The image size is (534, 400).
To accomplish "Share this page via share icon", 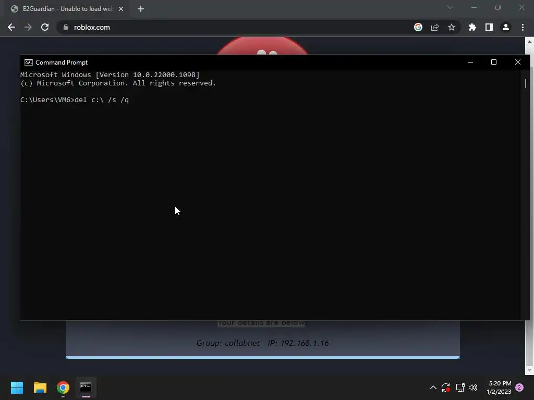I will coord(435,27).
